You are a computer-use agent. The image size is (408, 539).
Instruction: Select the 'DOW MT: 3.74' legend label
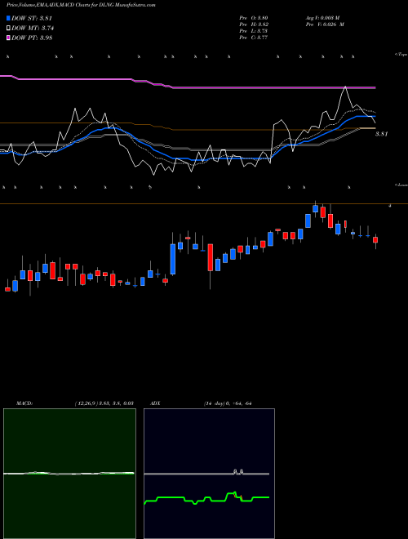pyautogui.click(x=33, y=29)
